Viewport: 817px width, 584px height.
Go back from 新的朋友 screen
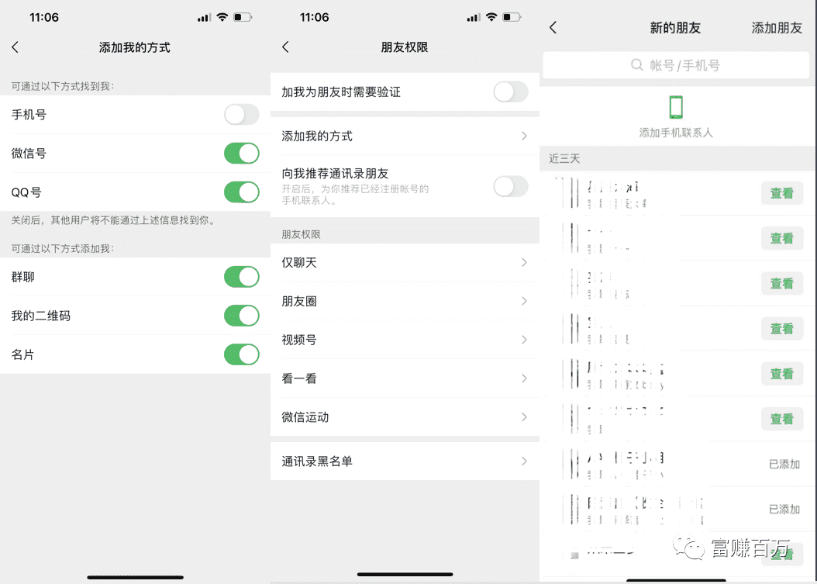click(553, 28)
